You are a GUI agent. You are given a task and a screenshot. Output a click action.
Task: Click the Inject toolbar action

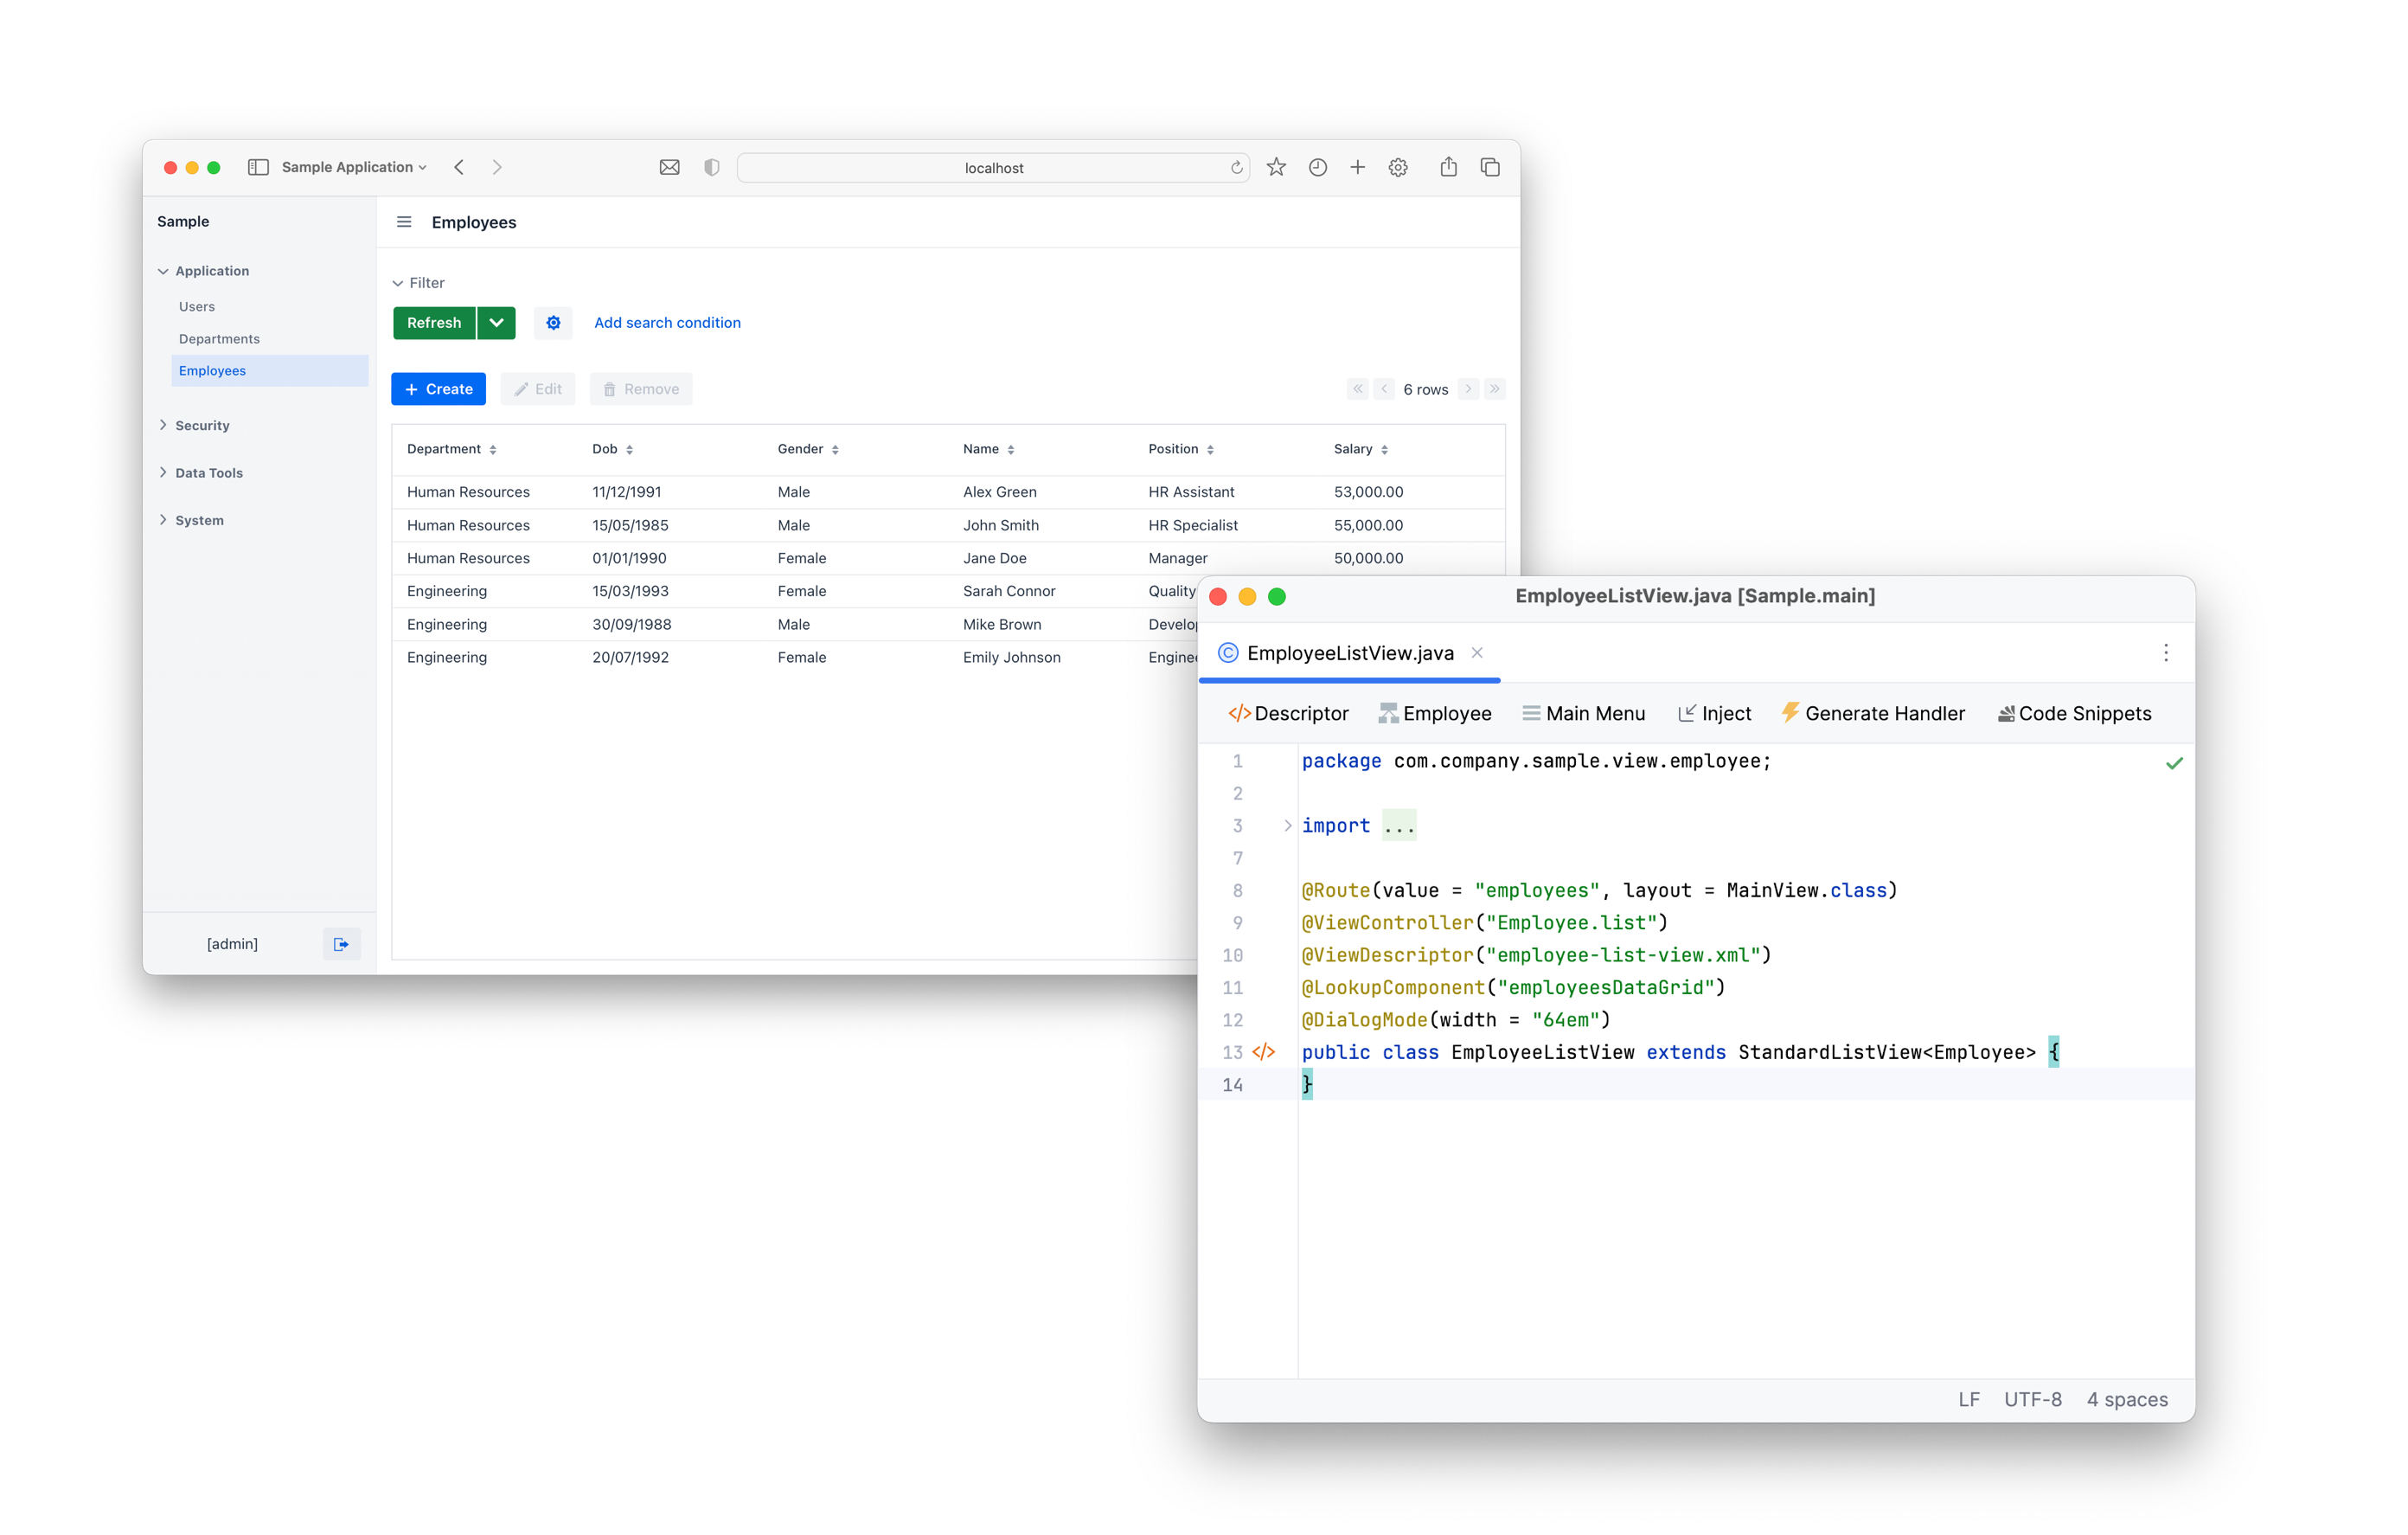tap(1714, 712)
